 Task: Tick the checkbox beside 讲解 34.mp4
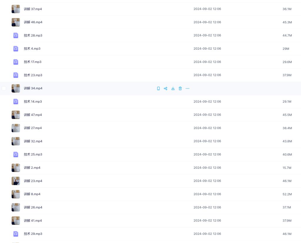pyautogui.click(x=4, y=88)
